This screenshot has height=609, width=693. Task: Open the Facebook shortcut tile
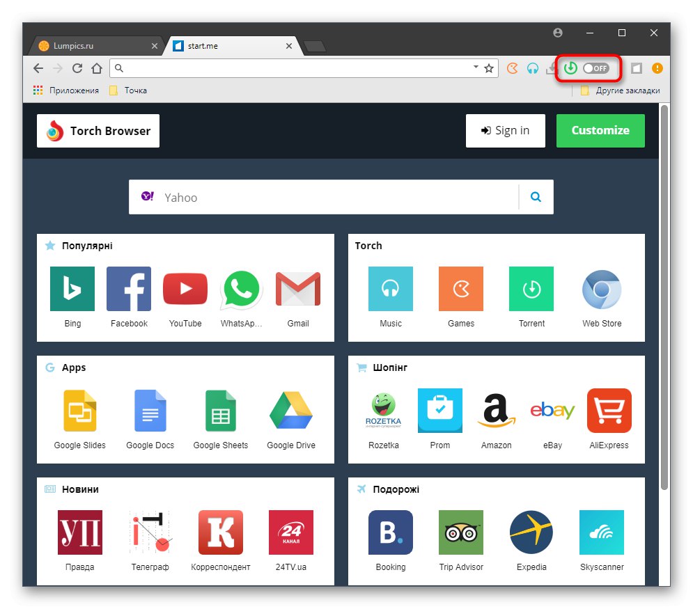tap(129, 289)
